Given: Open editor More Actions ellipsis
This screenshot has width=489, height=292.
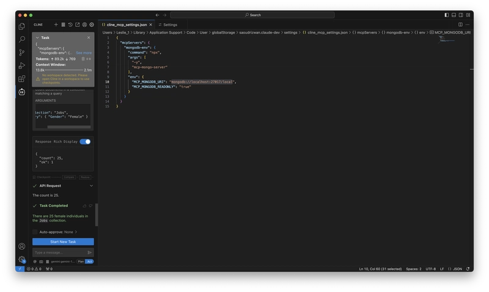Looking at the screenshot, I should 468,24.
